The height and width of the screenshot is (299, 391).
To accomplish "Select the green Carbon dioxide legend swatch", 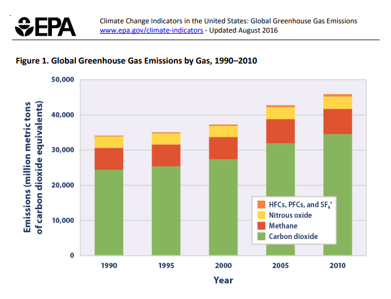I will pos(260,237).
